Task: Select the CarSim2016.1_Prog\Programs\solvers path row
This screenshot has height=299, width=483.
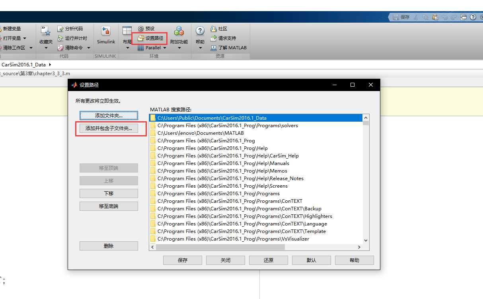Action: pos(256,125)
